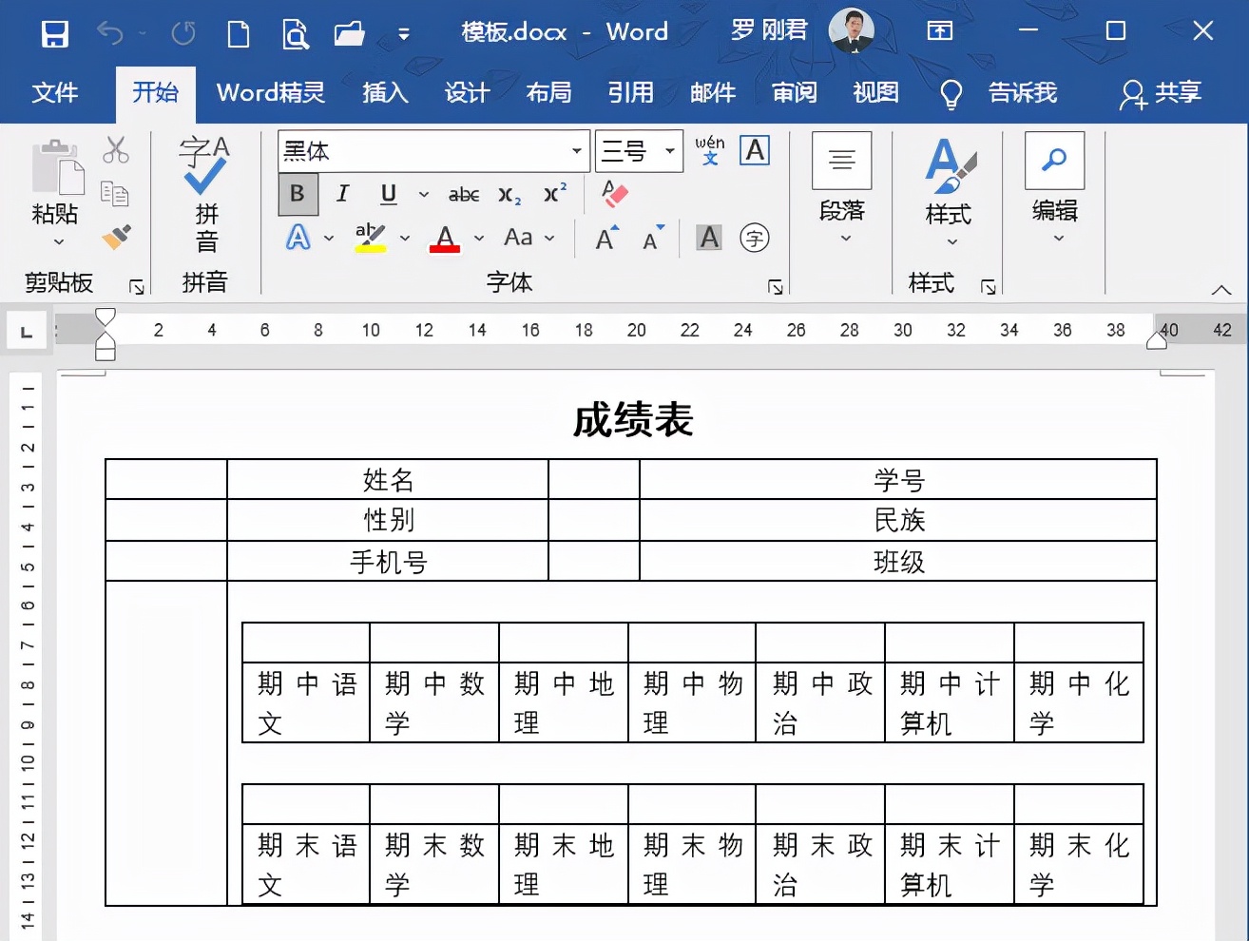Select the Format Painter brush
The height and width of the screenshot is (941, 1249).
(x=116, y=237)
